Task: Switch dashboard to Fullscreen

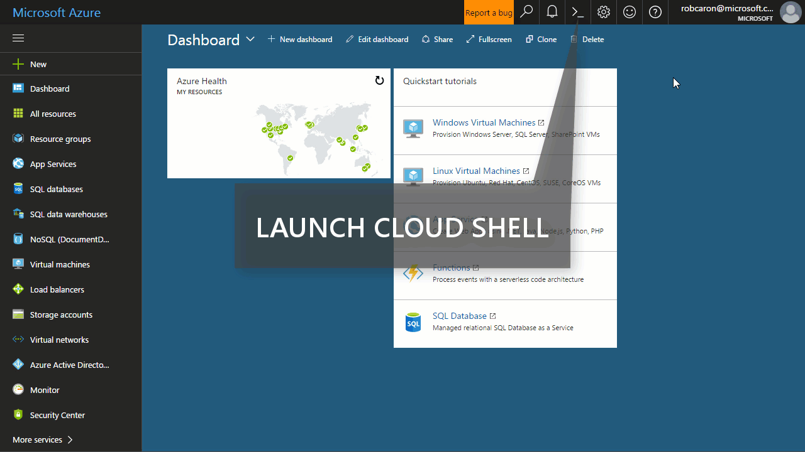Action: pyautogui.click(x=489, y=39)
